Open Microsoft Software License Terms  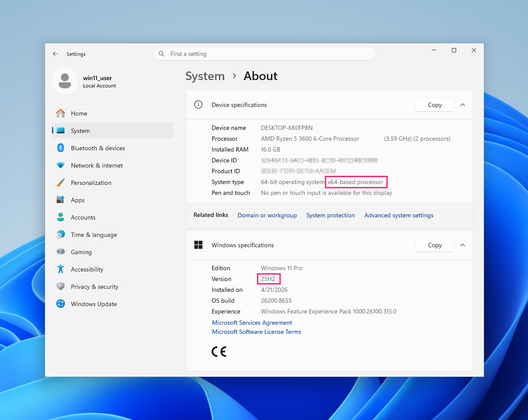coord(256,332)
